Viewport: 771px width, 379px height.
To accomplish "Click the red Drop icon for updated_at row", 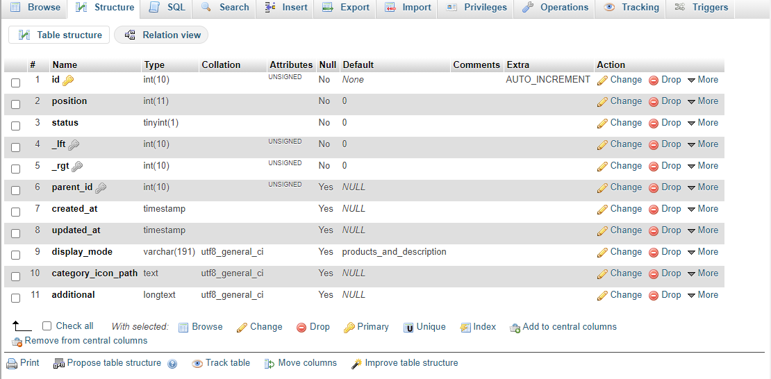I will (x=654, y=231).
